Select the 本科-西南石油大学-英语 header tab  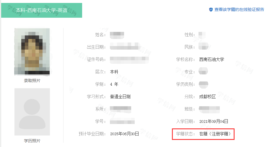(42, 11)
